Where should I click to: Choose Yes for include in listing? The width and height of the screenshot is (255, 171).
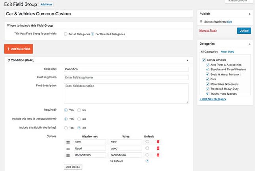pyautogui.click(x=66, y=128)
